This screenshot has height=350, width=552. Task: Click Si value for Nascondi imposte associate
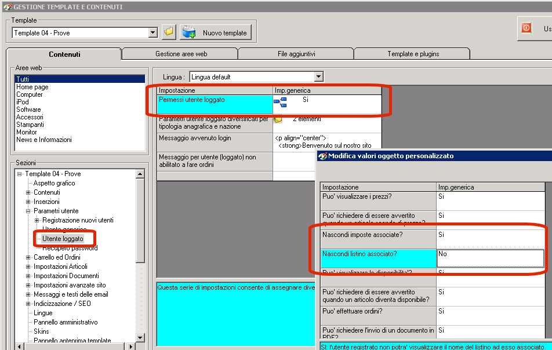point(491,239)
